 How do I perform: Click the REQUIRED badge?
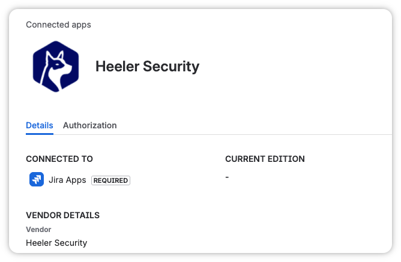110,180
